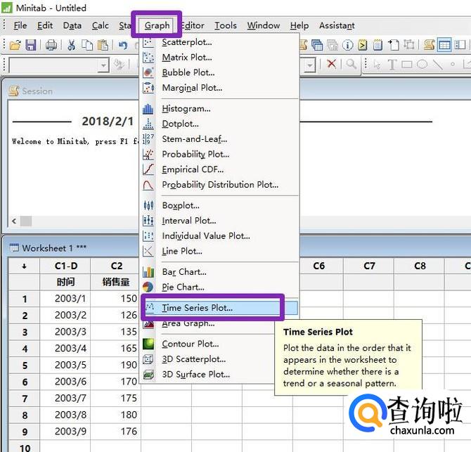Click the Worksheet 1 title bar

(238, 248)
